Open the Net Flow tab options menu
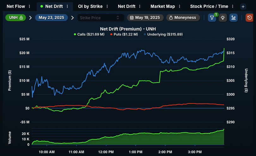The height and width of the screenshot is (156, 256). (29, 6)
